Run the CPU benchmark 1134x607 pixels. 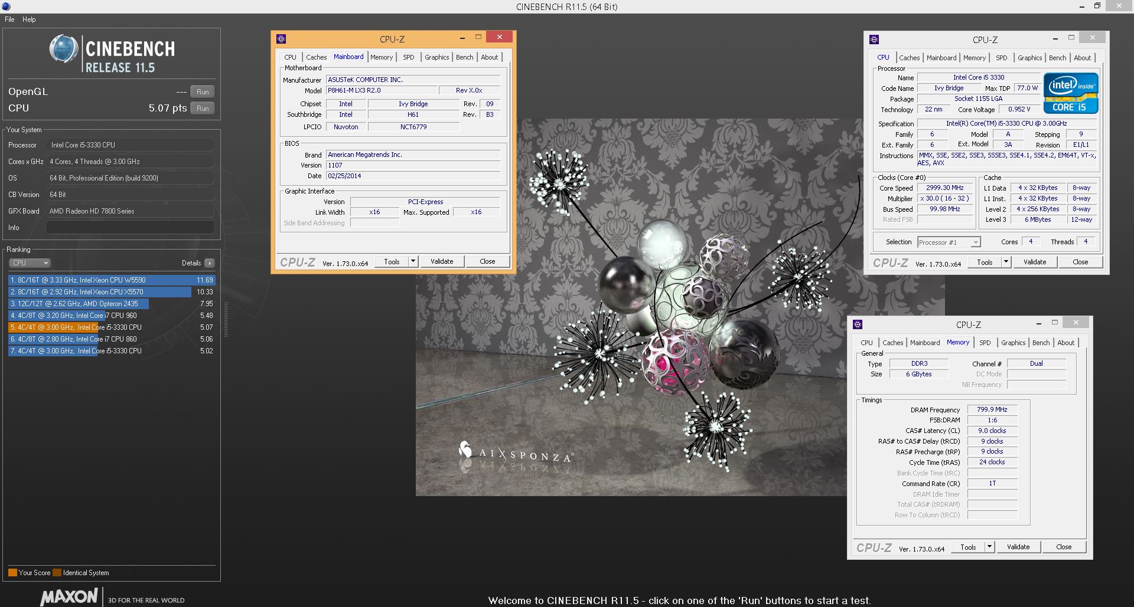203,109
